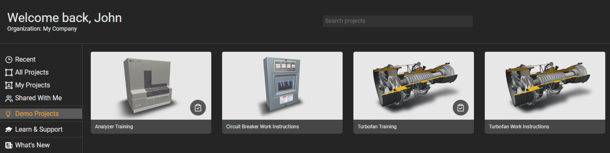The height and width of the screenshot is (153, 610).
Task: Select the Recent label in the sidebar
Action: 25,59
